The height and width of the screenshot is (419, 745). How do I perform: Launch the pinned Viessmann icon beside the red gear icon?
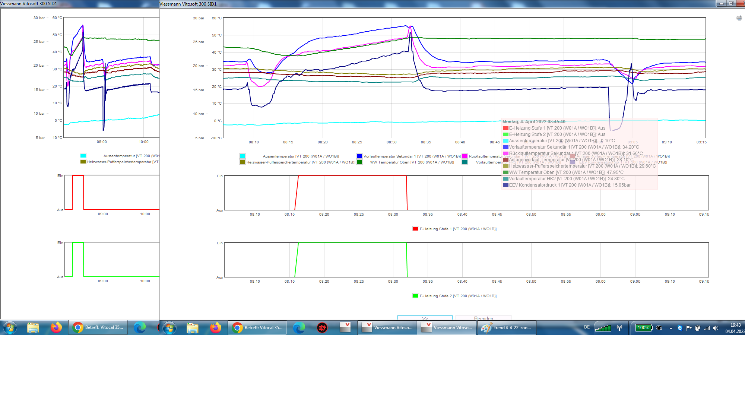pos(345,327)
